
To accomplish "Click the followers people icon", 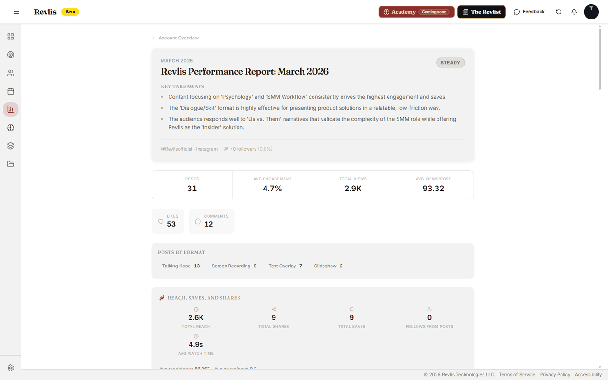I will 226,149.
